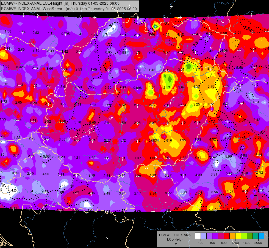Click the grid value '0.610'
The image size is (269, 248).
click(x=168, y=141)
